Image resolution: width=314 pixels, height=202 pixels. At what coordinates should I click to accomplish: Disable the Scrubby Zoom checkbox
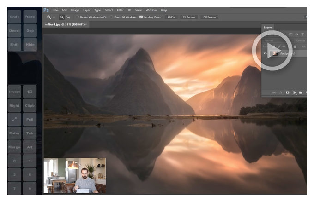pos(141,17)
